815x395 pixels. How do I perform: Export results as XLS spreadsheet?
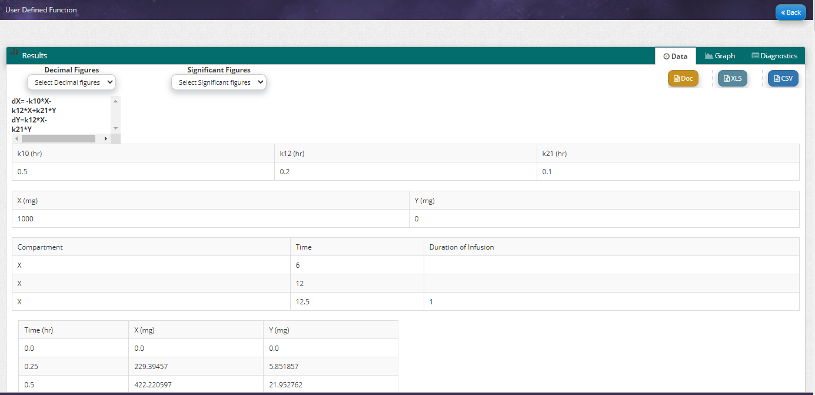(x=732, y=78)
